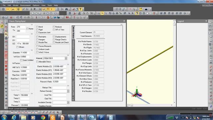Expand the >> chevron beside Temp 1 field

pyautogui.click(x=32, y=94)
